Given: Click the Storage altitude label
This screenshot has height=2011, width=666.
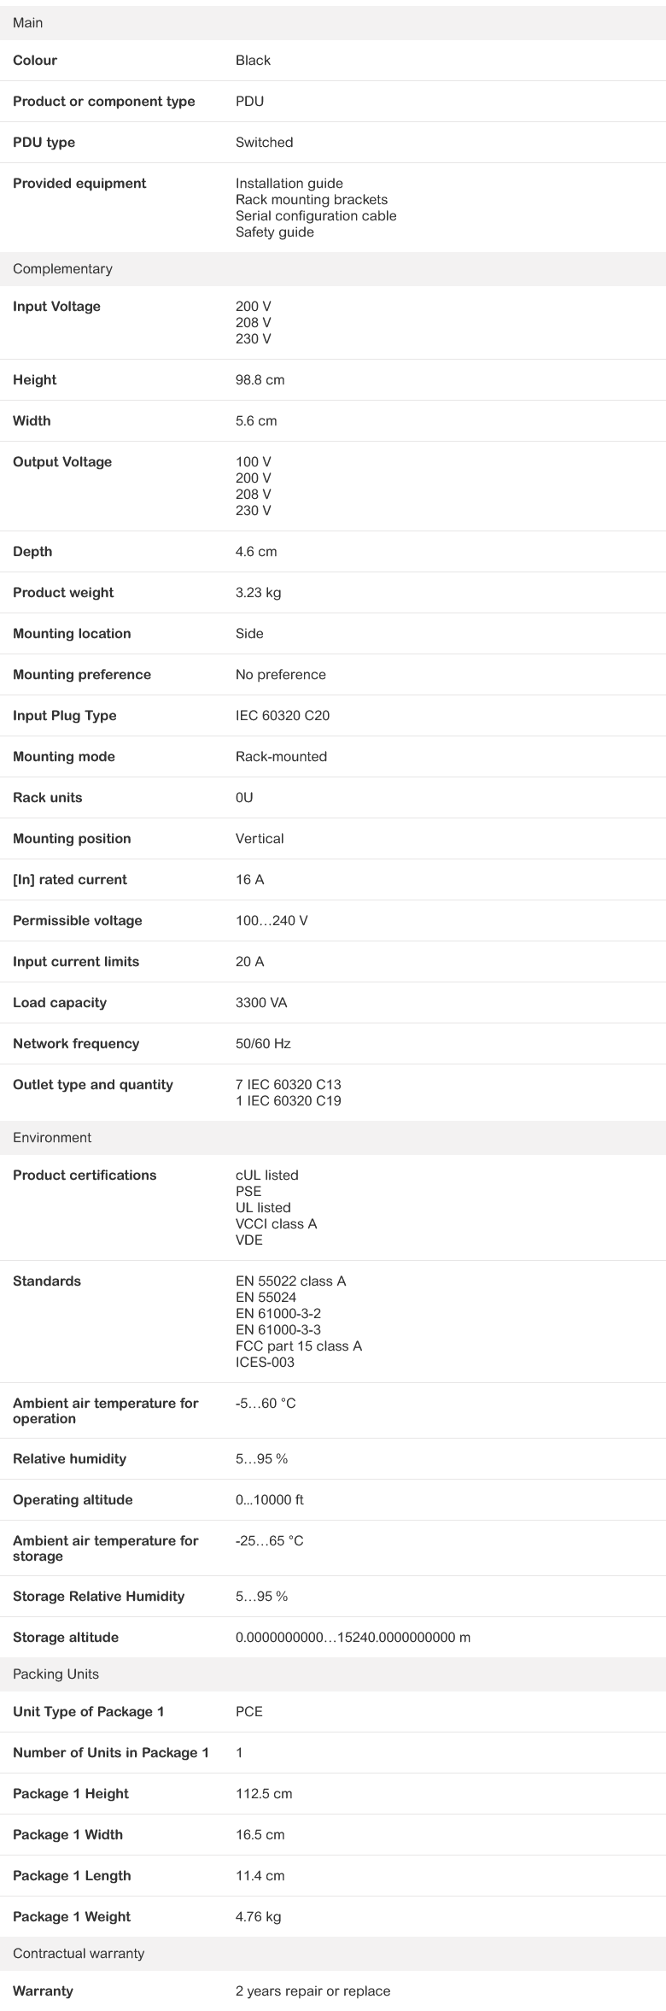Looking at the screenshot, I should (66, 1638).
